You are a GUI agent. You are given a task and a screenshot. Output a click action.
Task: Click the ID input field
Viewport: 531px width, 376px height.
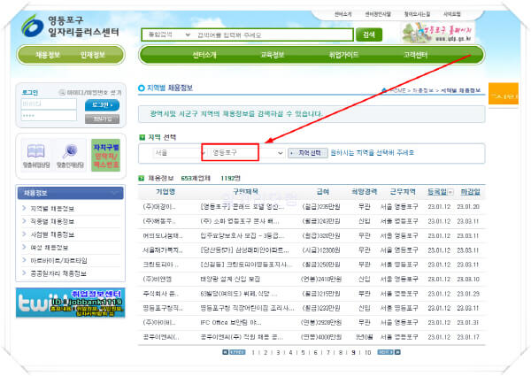(x=49, y=104)
